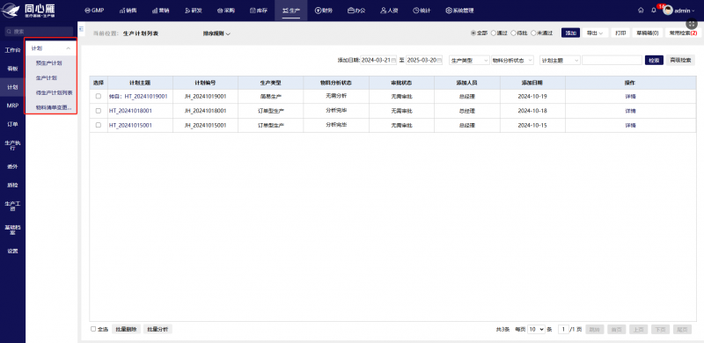704x343 pixels.
Task: Click the 检索 search button
Action: click(x=654, y=60)
